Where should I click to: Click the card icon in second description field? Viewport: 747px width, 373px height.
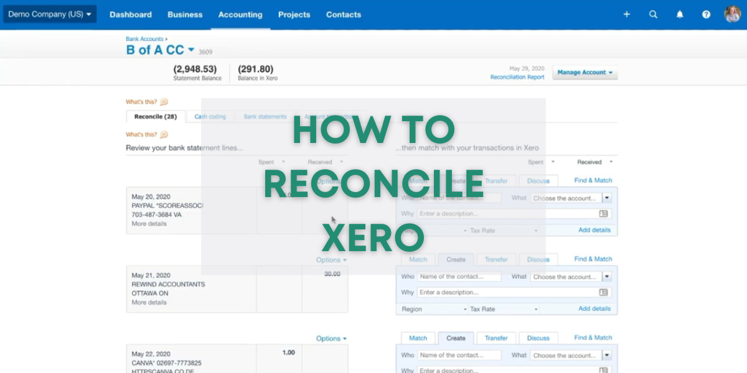pyautogui.click(x=603, y=292)
